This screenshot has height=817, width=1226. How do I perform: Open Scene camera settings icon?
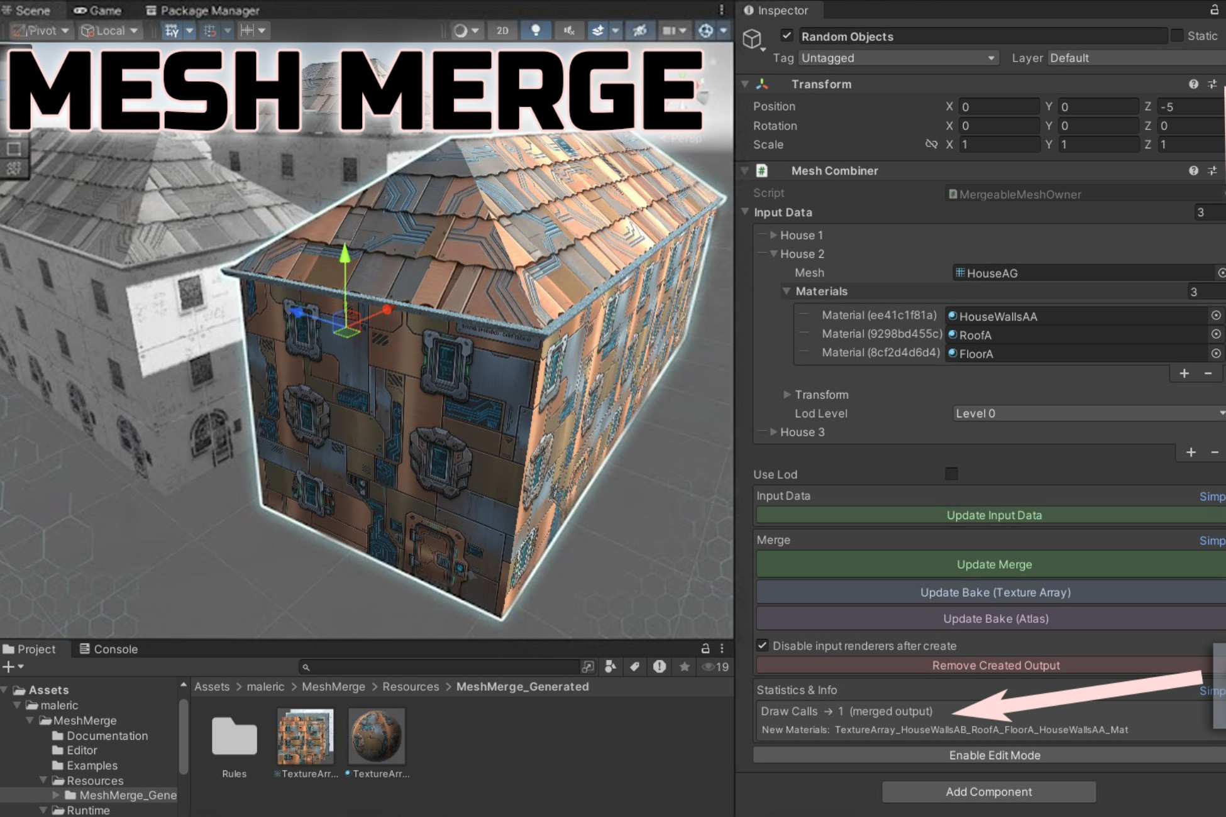coord(669,30)
